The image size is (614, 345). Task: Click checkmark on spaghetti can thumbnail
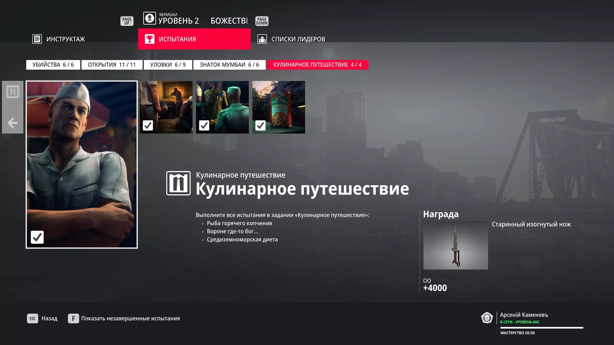tap(260, 125)
